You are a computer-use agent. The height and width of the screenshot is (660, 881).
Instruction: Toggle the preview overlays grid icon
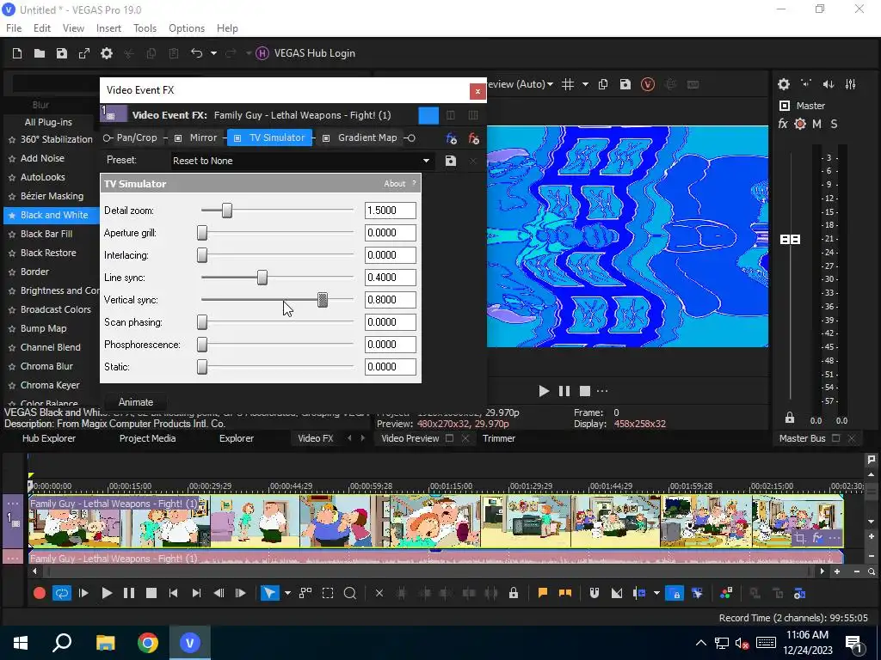coord(568,84)
